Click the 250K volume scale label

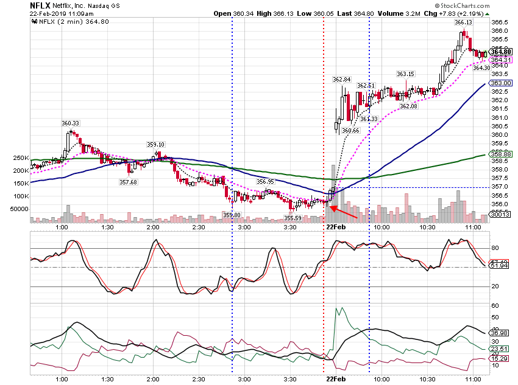(x=21, y=158)
